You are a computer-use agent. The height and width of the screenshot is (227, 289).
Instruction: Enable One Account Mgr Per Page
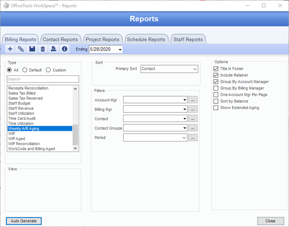point(216,95)
